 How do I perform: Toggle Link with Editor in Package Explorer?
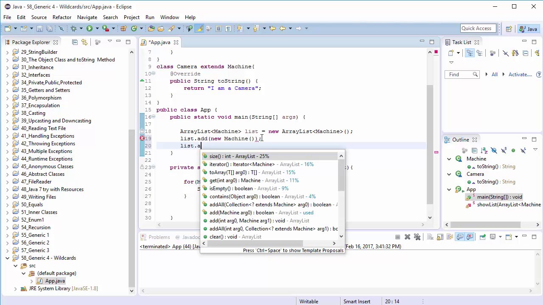(x=84, y=42)
